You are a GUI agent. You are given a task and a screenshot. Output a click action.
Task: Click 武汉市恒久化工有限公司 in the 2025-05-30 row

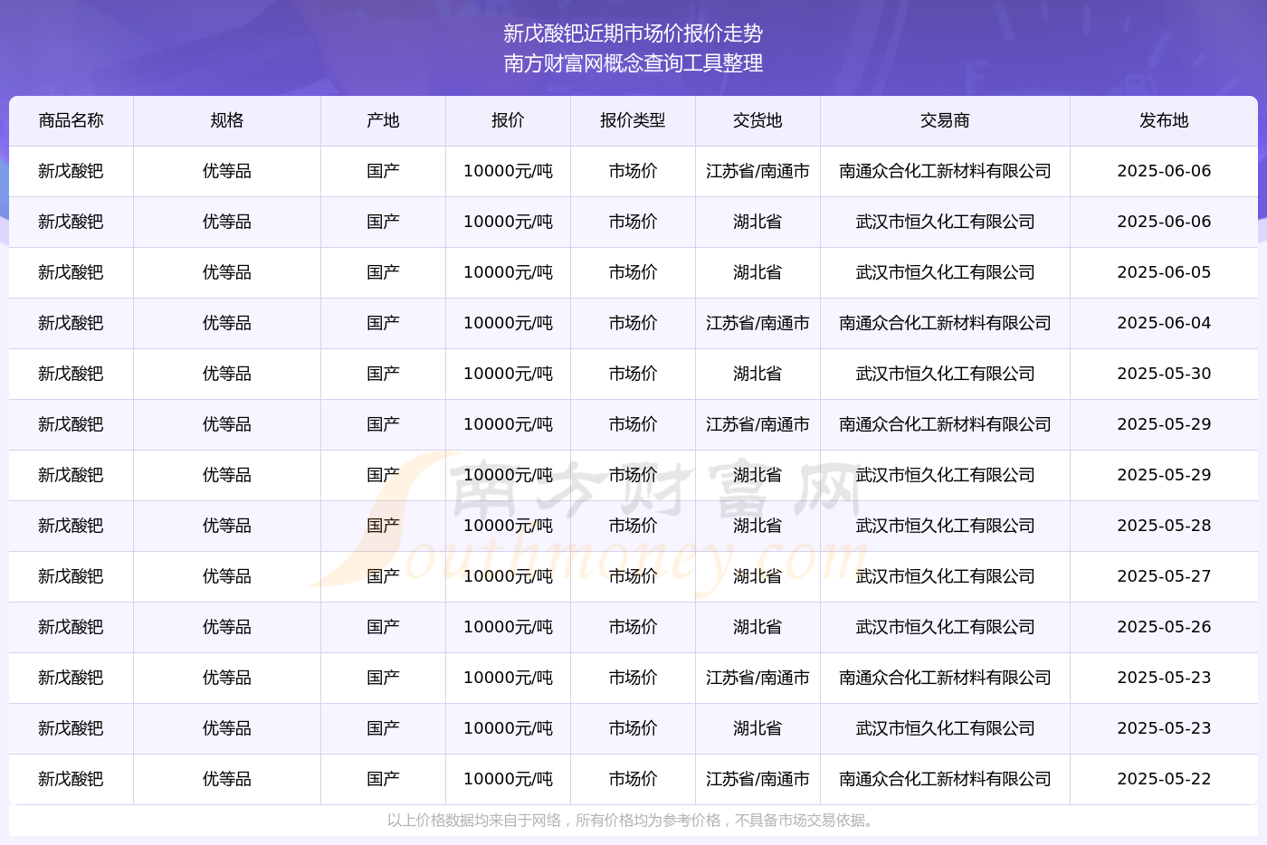click(945, 374)
